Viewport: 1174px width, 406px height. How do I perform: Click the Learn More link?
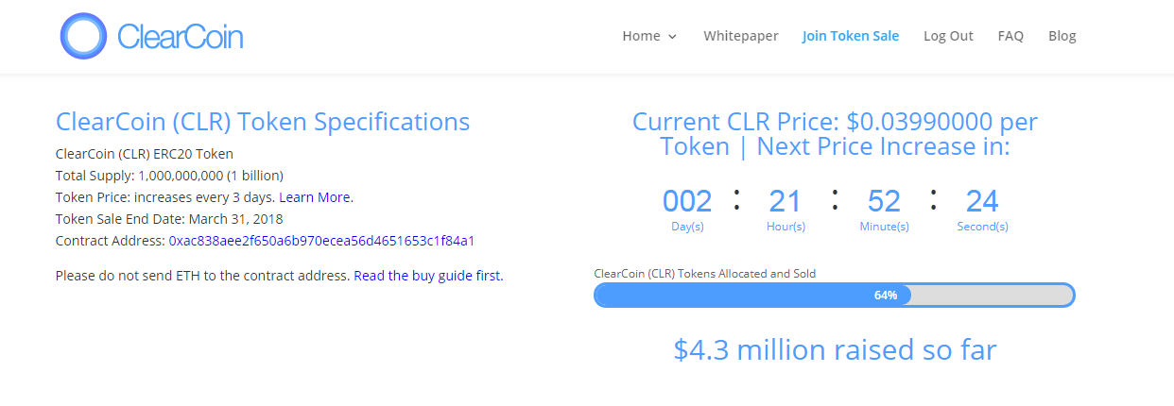(314, 197)
